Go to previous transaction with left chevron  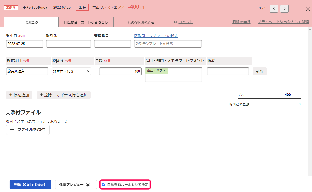(274, 8)
